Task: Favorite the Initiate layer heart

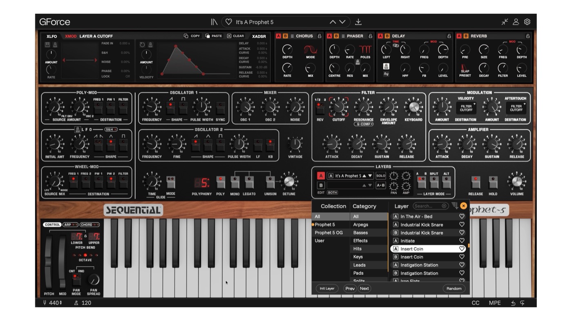Action: pyautogui.click(x=462, y=241)
